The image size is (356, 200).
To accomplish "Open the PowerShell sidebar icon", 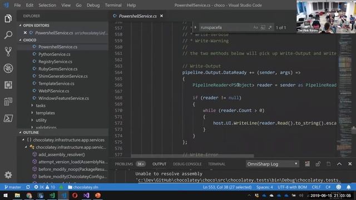I will 8,118.
